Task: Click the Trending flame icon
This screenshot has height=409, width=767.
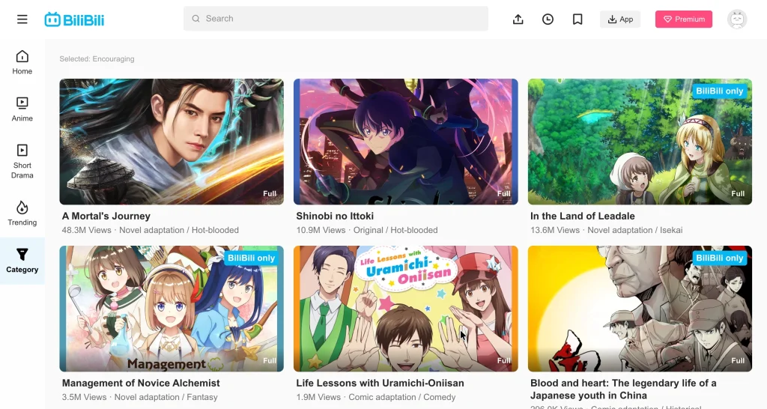Action: click(x=22, y=207)
